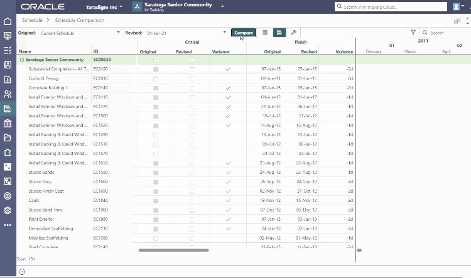Sort by Finish Original column header
471x278 pixels.
272,51
